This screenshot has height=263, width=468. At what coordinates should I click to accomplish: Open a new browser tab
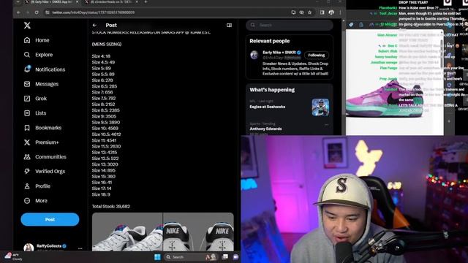click(146, 1)
